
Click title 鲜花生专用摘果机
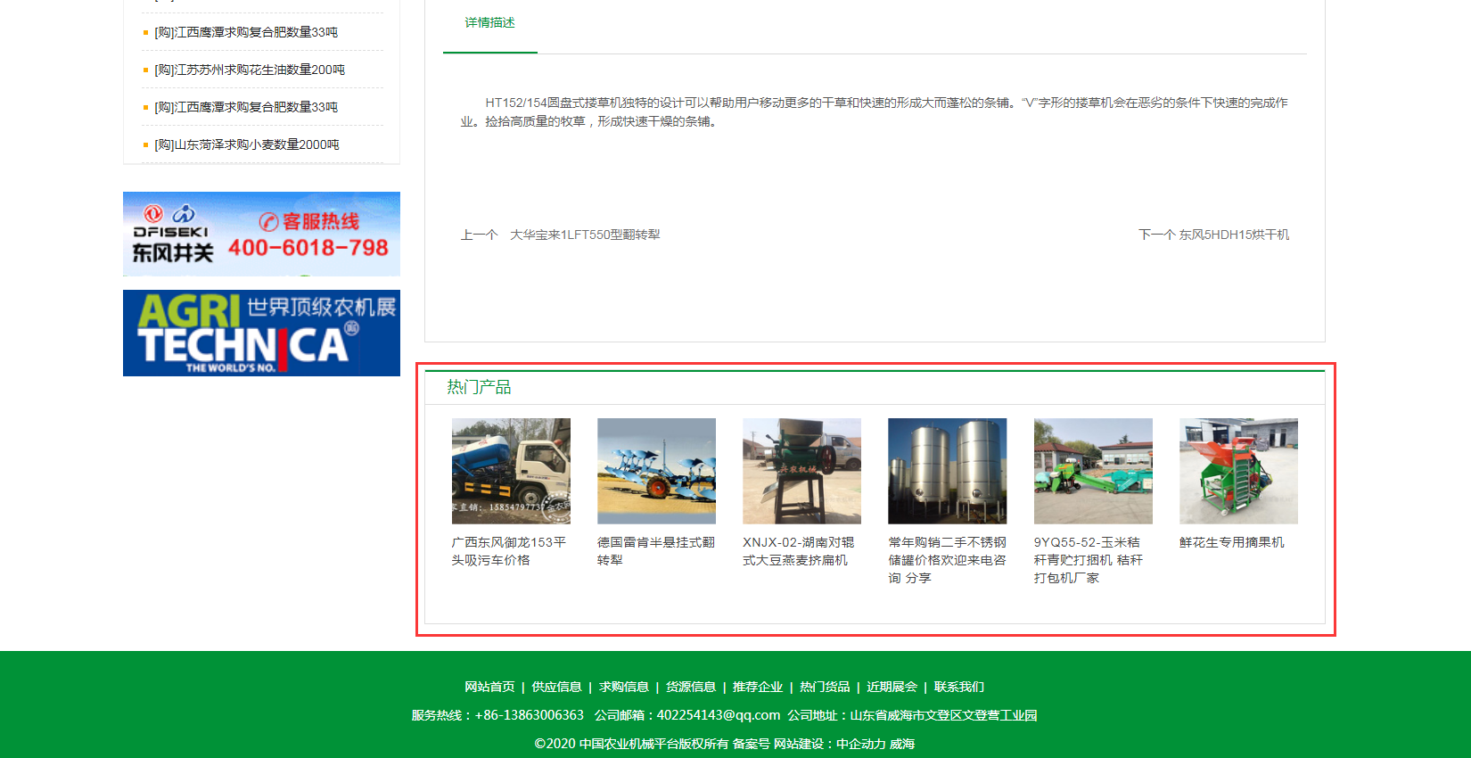tap(1232, 542)
